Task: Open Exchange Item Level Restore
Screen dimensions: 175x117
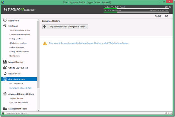Action: [x=20, y=88]
